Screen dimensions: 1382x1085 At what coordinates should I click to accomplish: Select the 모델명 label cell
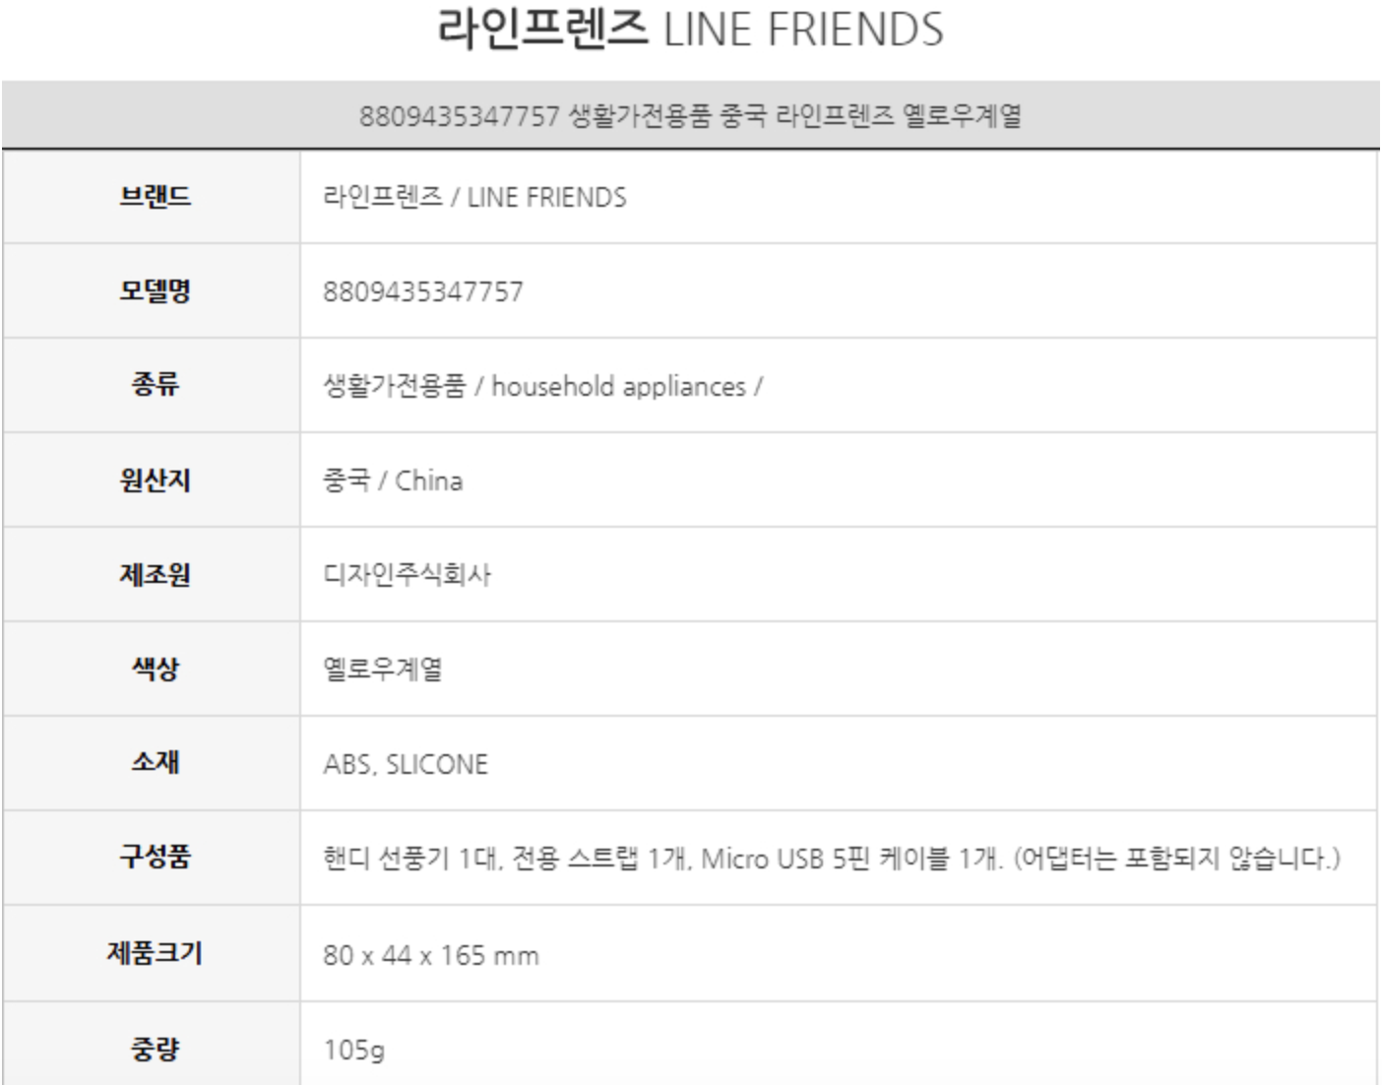point(155,291)
